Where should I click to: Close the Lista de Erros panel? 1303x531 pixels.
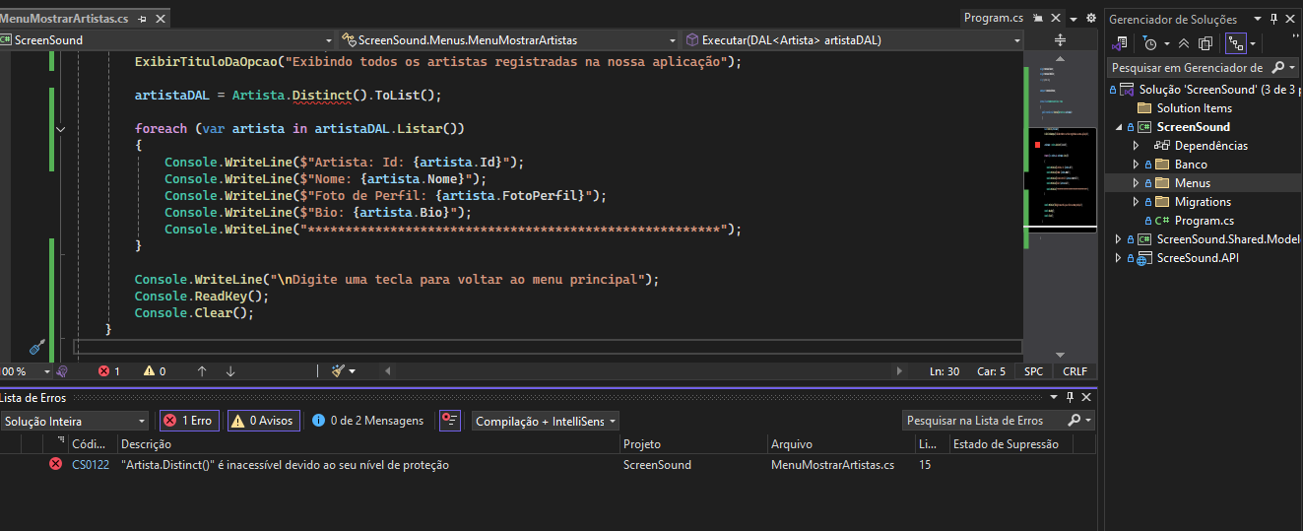click(x=1086, y=397)
